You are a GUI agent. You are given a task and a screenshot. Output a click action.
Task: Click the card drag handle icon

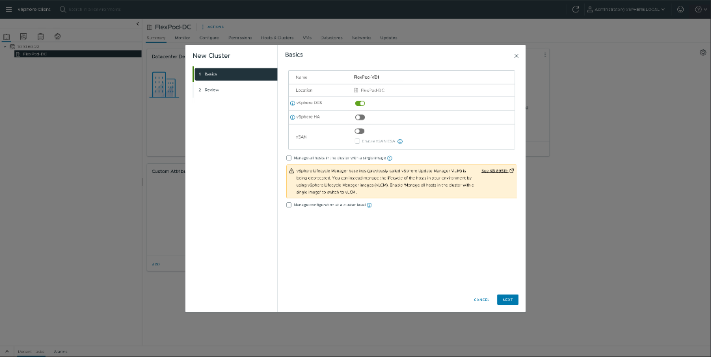point(544,55)
